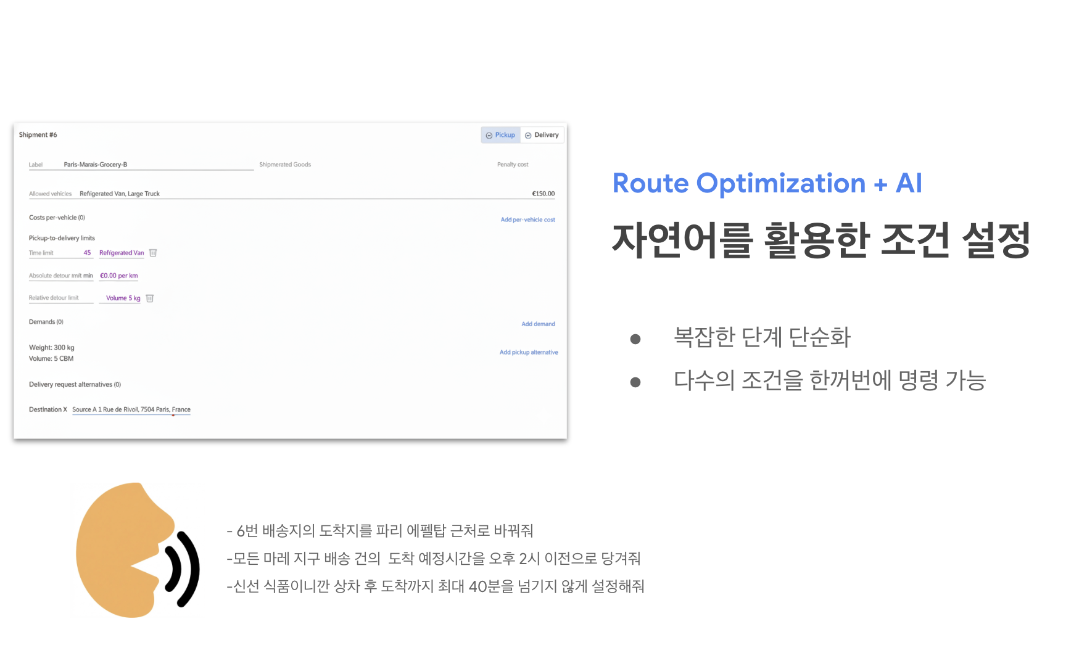Click the €0.00 per km field
This screenshot has width=1087, height=661.
coord(118,276)
